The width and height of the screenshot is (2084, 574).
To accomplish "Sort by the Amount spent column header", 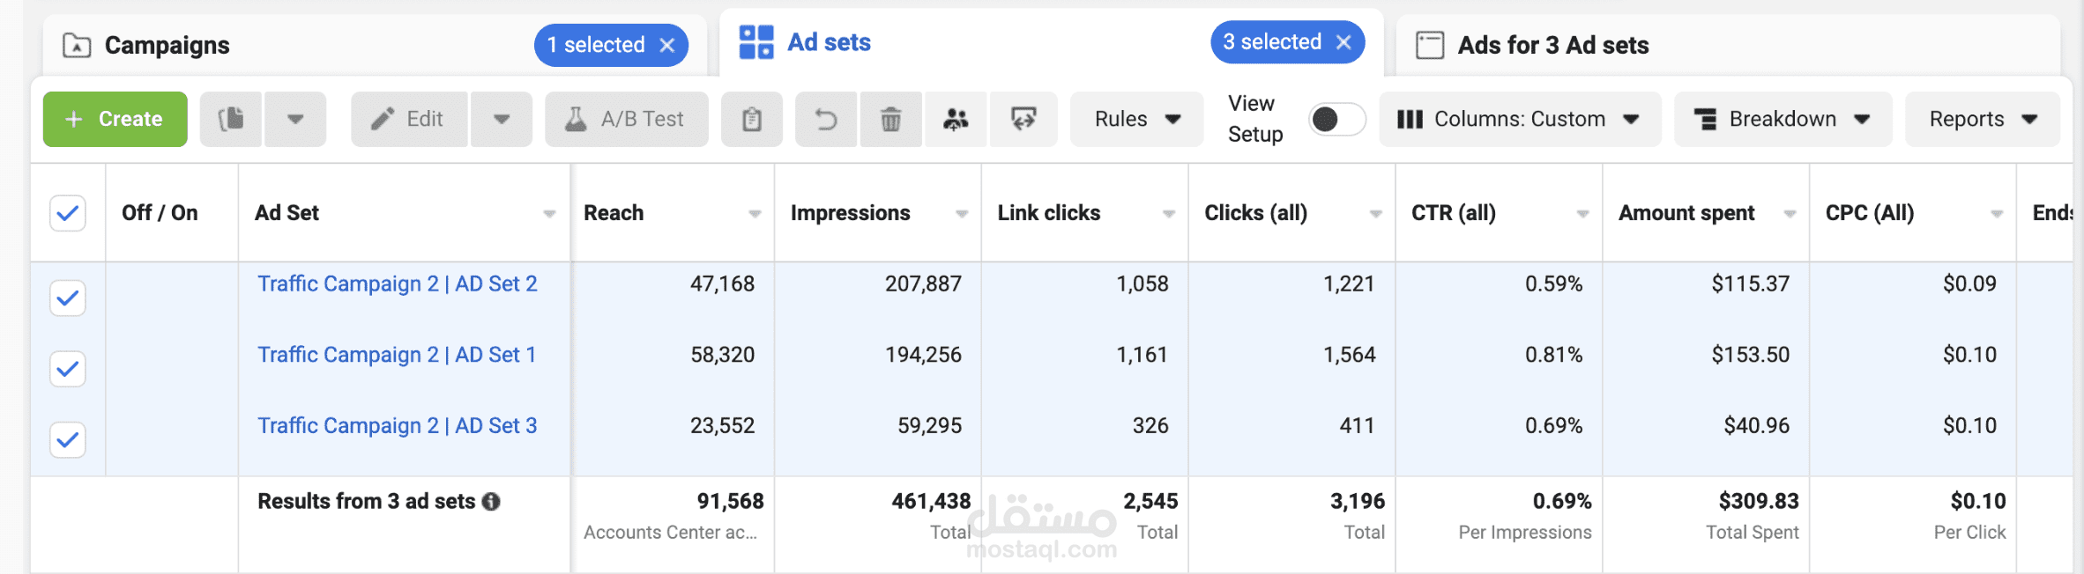I will click(1686, 213).
